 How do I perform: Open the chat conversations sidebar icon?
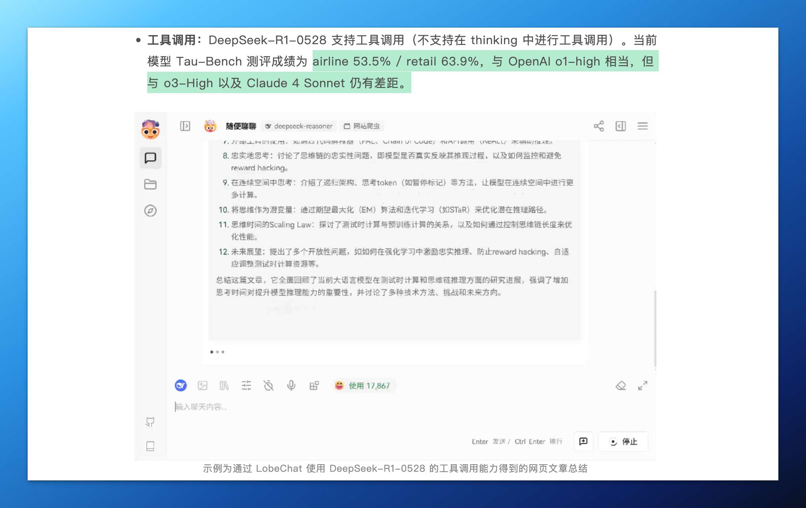150,158
